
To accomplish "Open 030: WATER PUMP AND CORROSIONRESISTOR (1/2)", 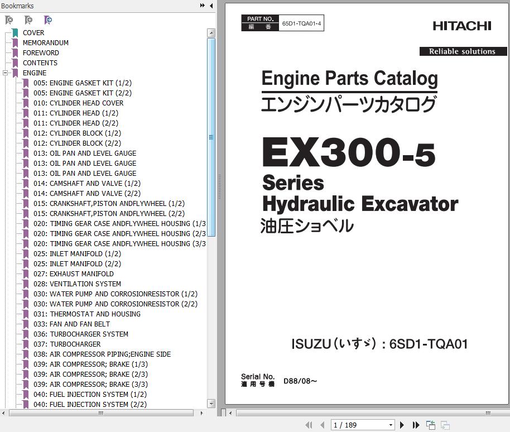I will click(x=116, y=294).
